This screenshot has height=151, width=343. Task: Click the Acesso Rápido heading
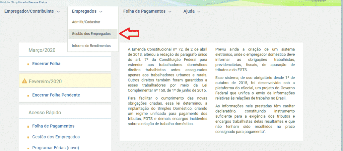coord(45,113)
